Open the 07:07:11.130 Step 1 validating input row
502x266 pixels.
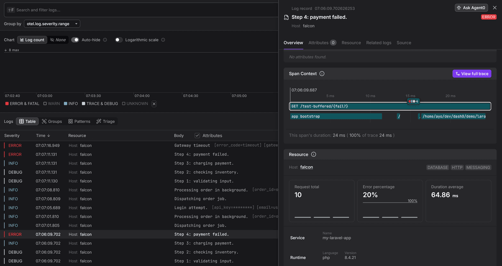(x=139, y=181)
